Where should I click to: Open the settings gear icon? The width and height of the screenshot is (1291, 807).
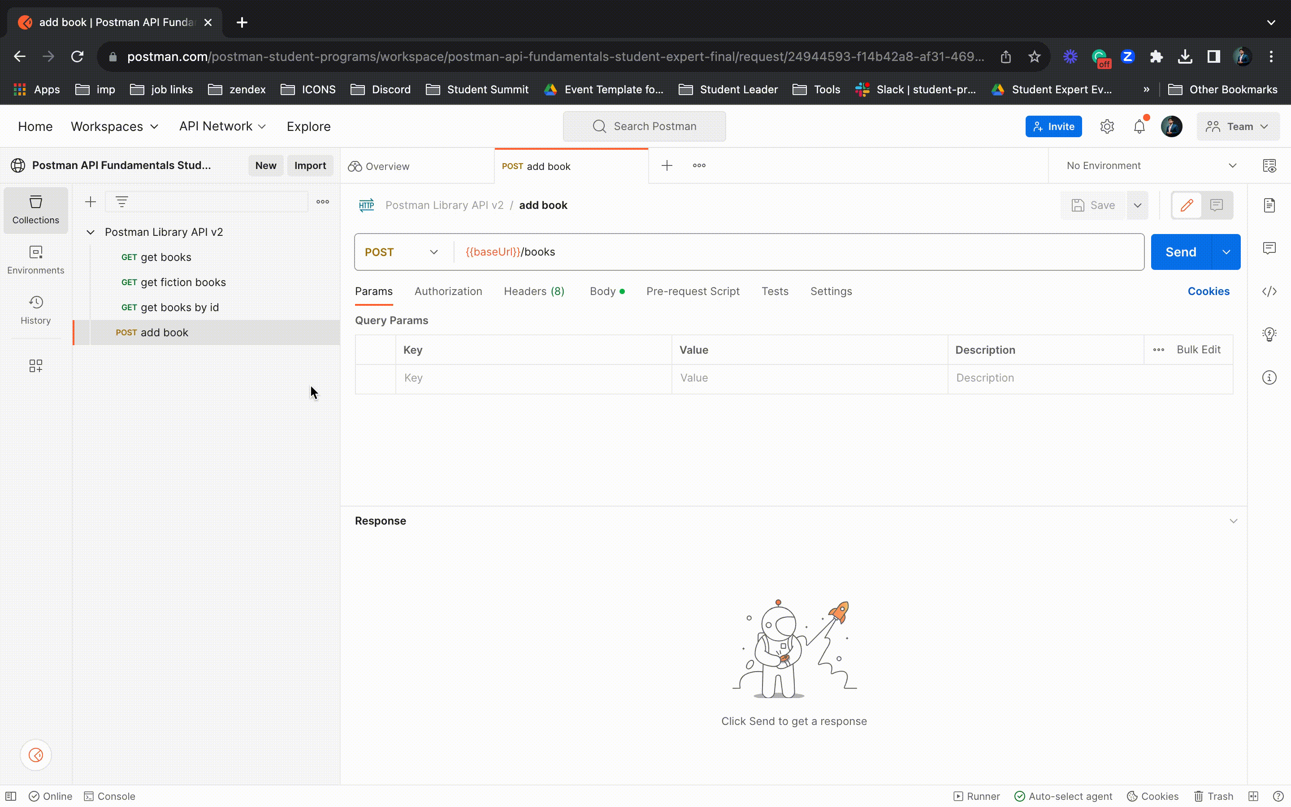click(x=1107, y=126)
